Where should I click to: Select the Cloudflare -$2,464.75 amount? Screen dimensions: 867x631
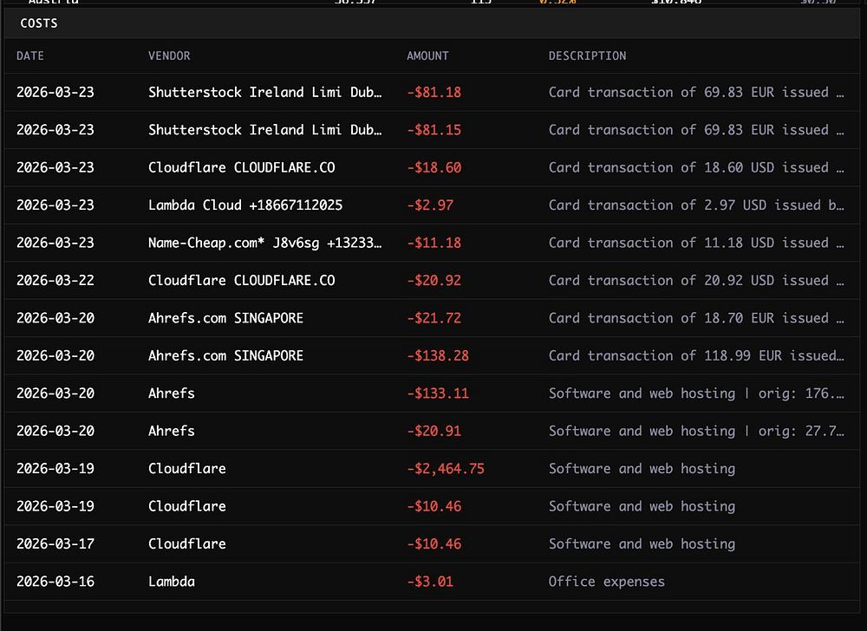445,469
